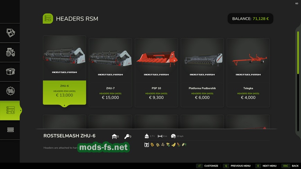301x169 pixels.
Task: Click the Headers RSM green category icon
Action: tap(48, 19)
